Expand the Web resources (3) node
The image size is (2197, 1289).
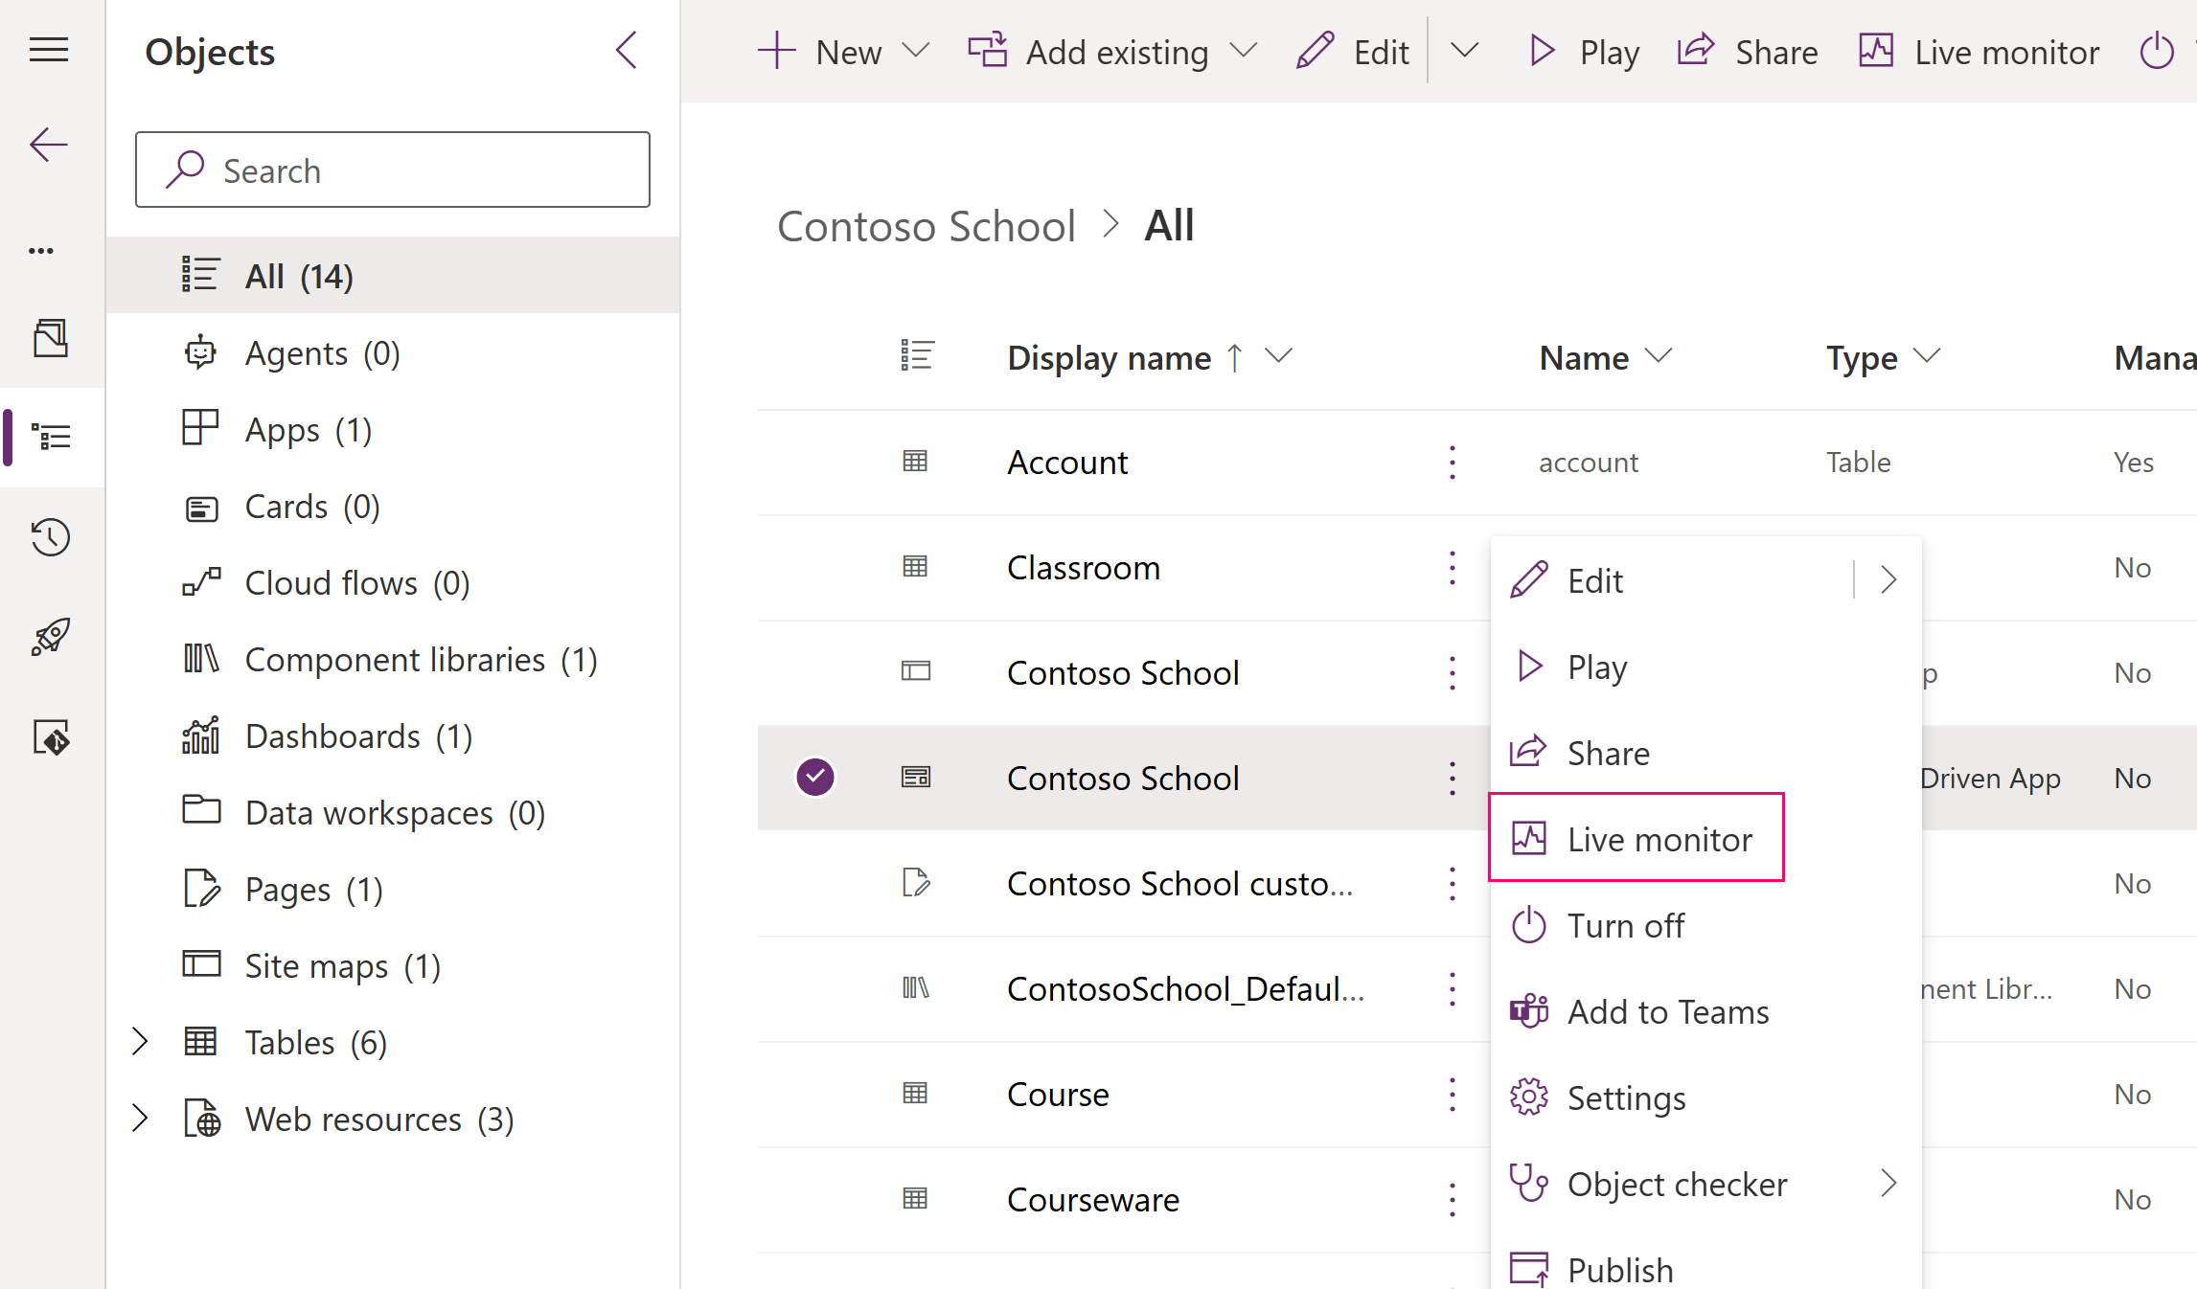tap(140, 1118)
